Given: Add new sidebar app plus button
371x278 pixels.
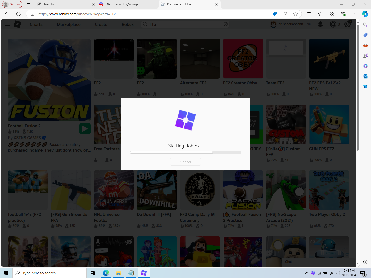Looking at the screenshot, I should click(x=365, y=103).
